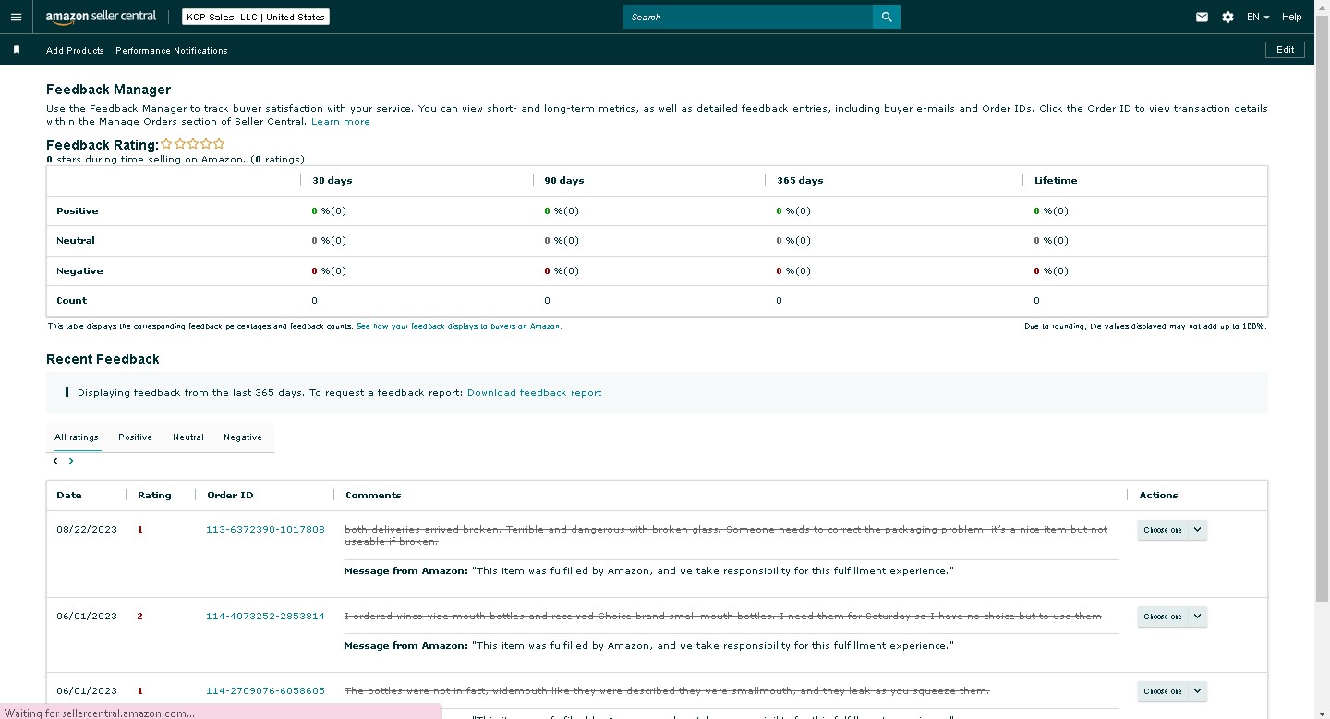Click the Feedback Rating stars
This screenshot has height=719, width=1330.
193,144
